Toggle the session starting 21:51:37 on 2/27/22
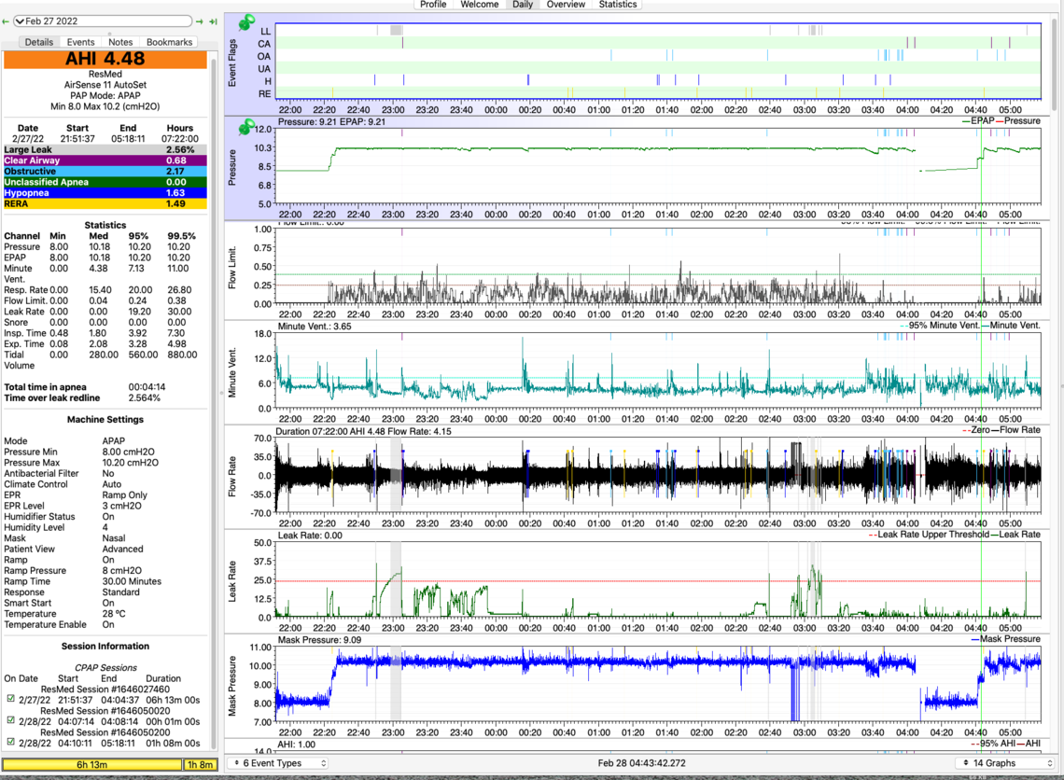Viewport: 1064px width, 780px height. pos(11,699)
